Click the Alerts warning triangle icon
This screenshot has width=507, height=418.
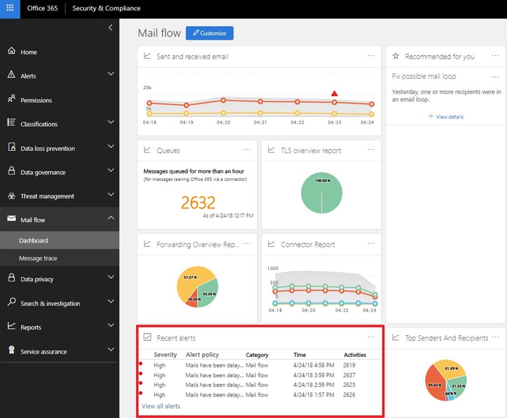[11, 75]
